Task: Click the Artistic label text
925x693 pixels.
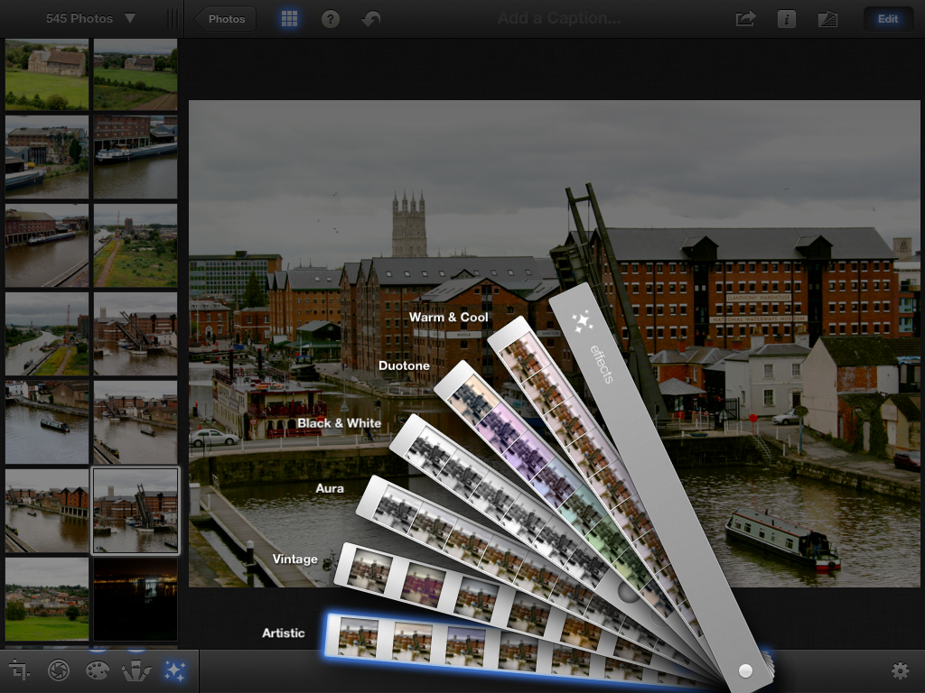Action: (x=283, y=633)
